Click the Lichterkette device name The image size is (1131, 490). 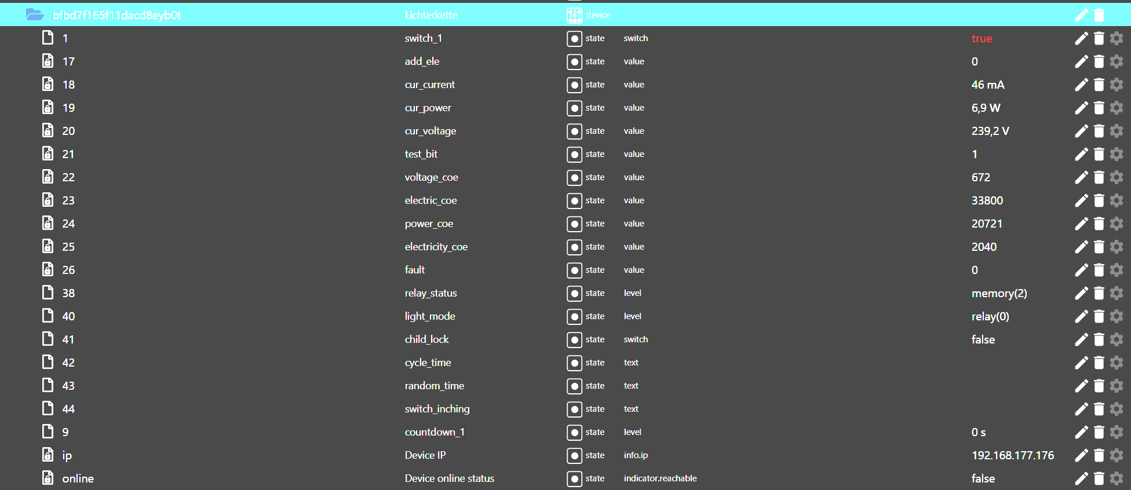(x=431, y=15)
